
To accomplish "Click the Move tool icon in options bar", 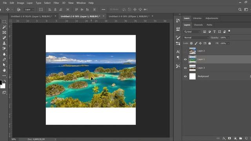I will point(8,9).
